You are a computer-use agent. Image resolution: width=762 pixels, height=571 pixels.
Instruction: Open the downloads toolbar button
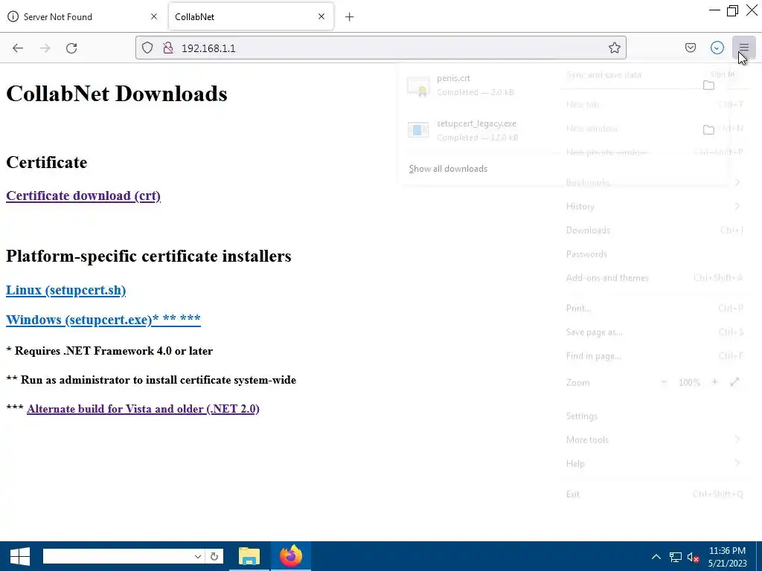[x=717, y=48]
